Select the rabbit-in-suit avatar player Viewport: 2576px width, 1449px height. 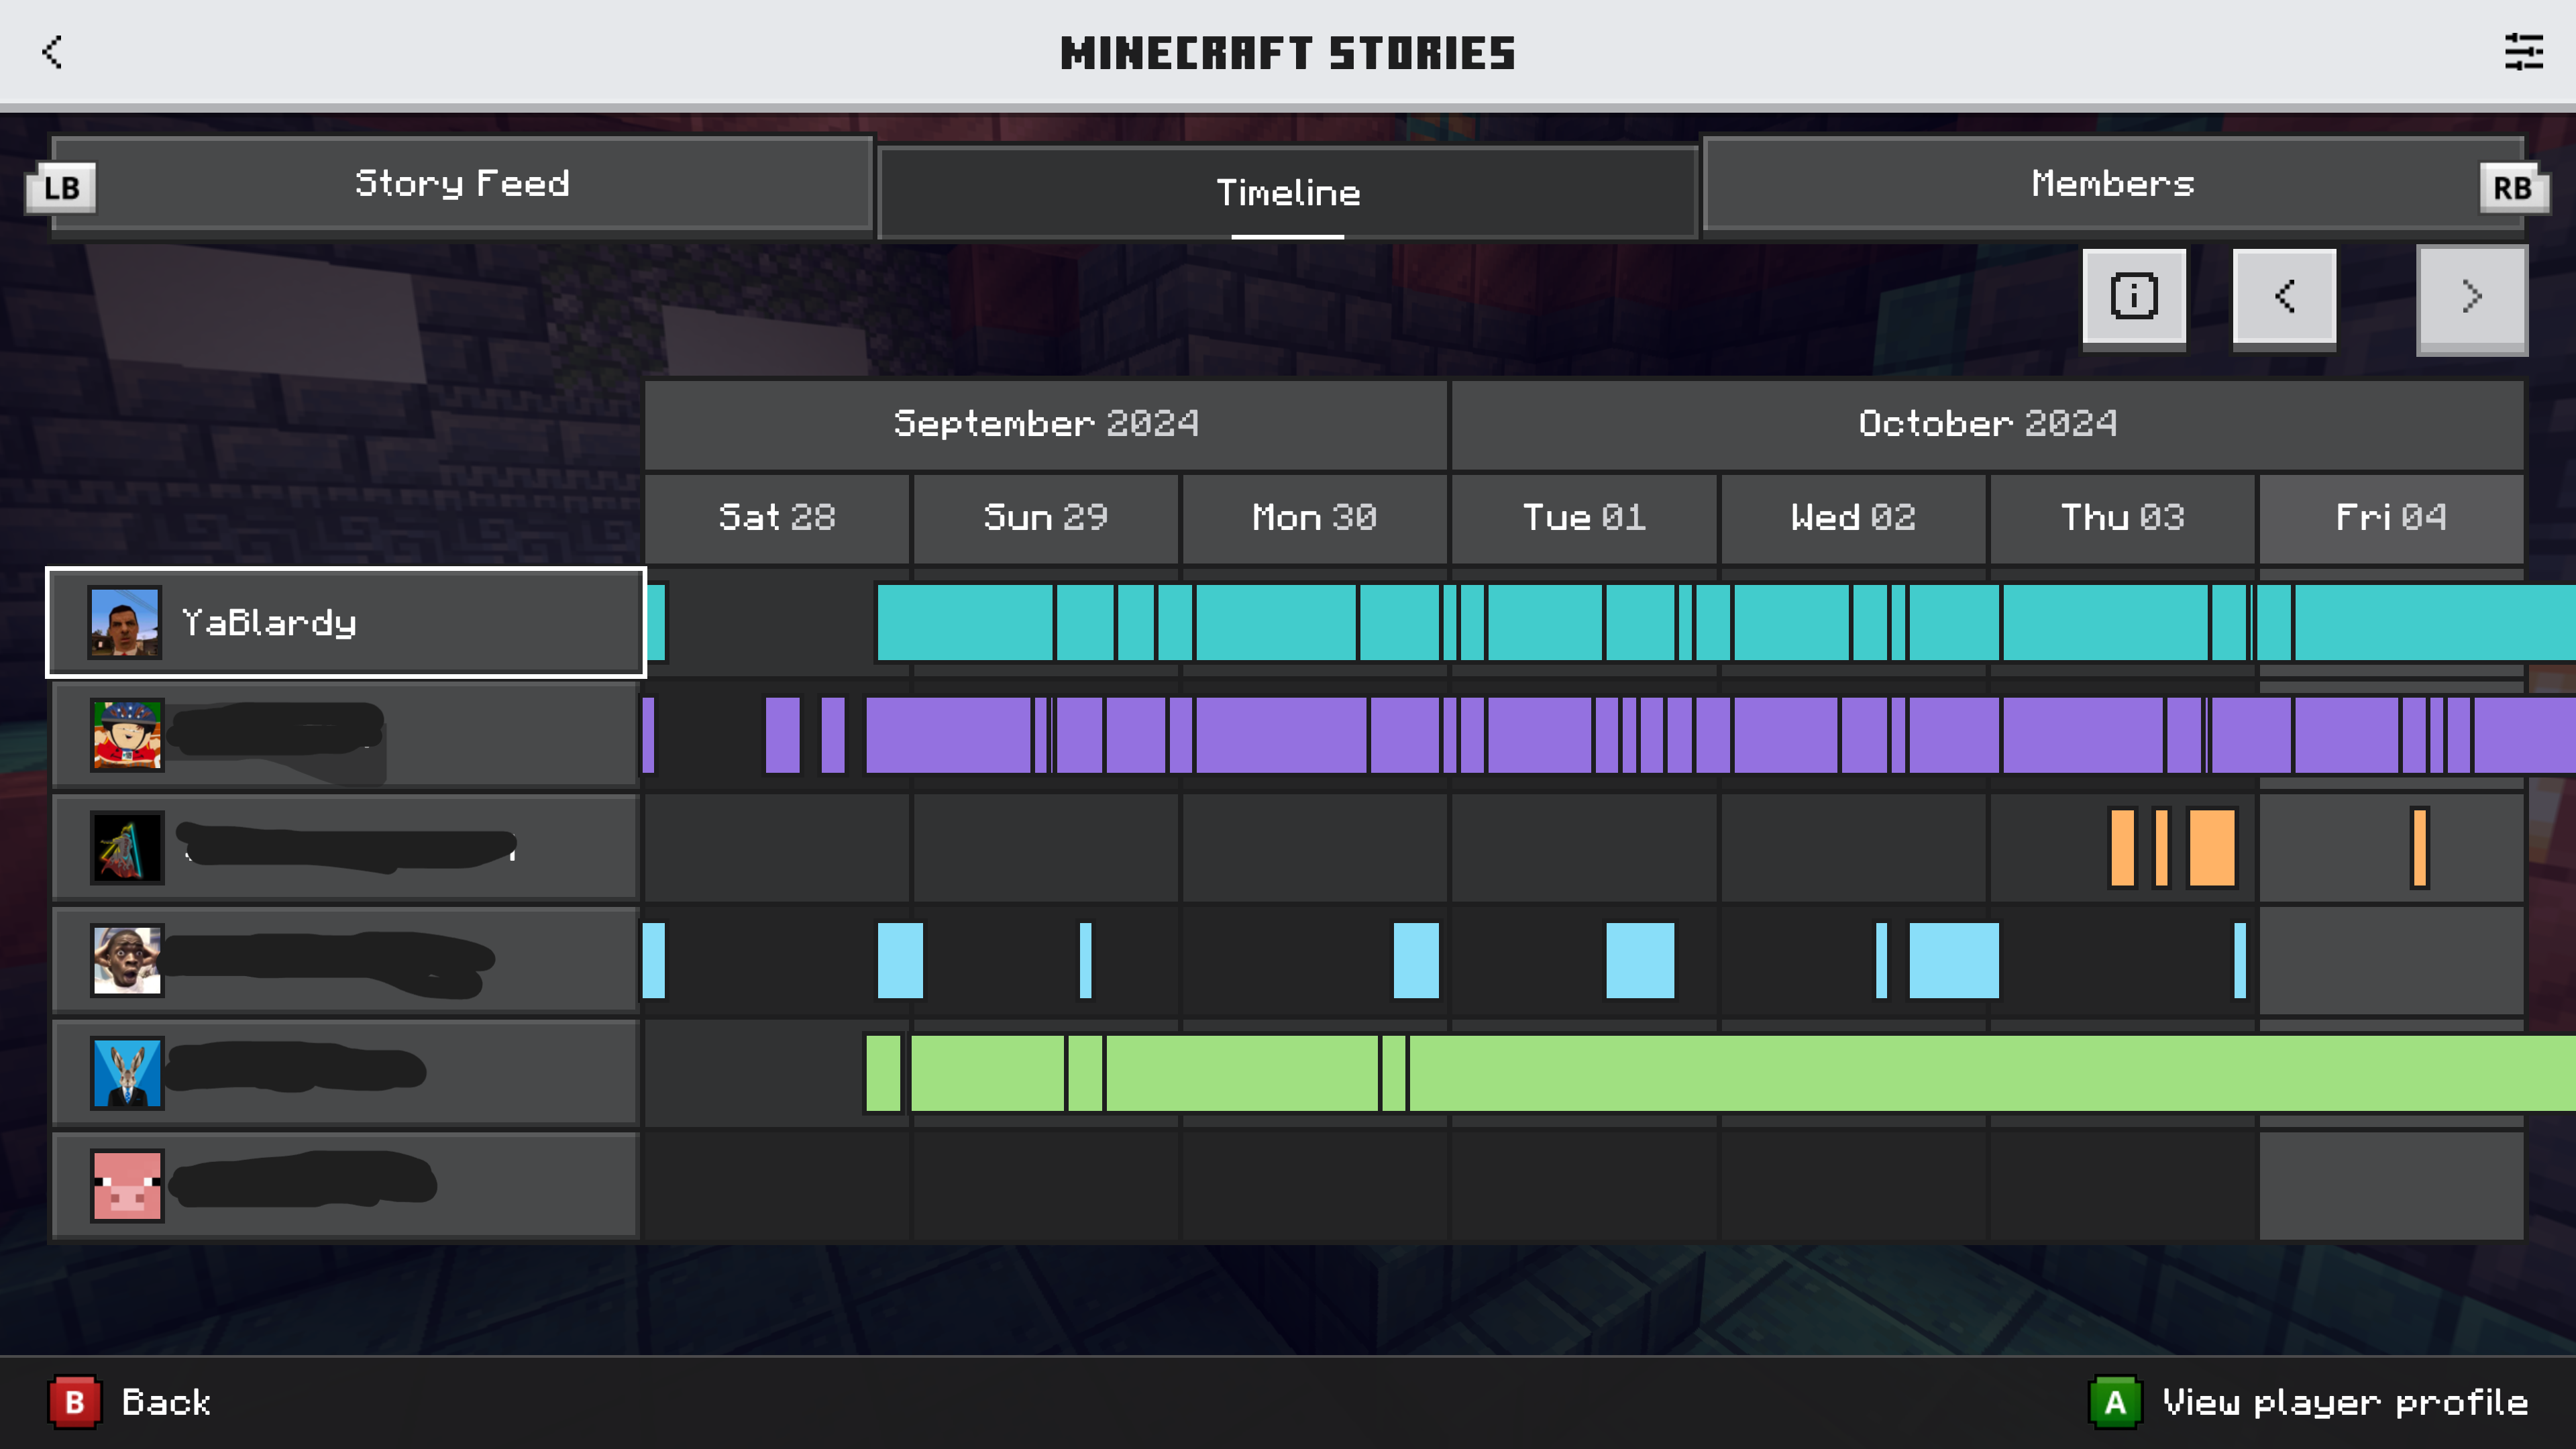pos(127,1072)
